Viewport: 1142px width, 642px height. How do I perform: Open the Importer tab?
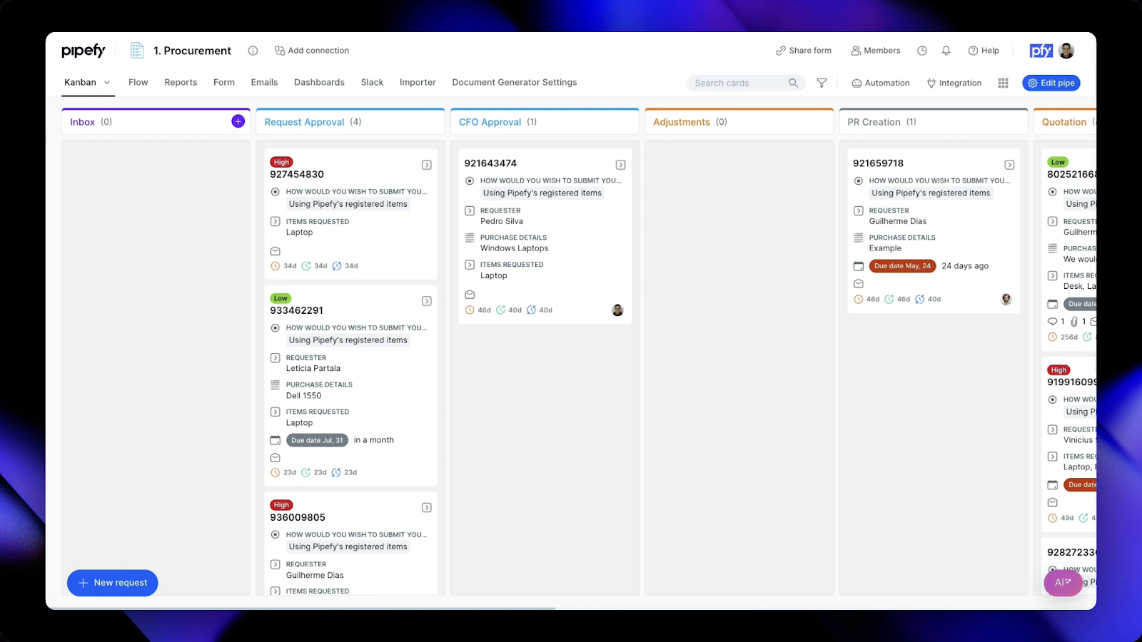click(x=418, y=82)
